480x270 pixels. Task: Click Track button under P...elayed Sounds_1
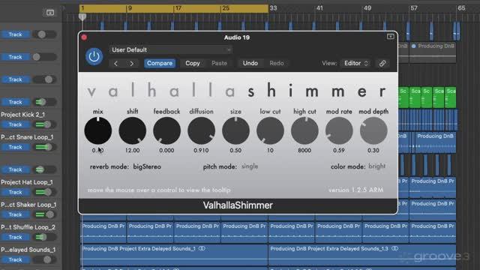coord(15,259)
